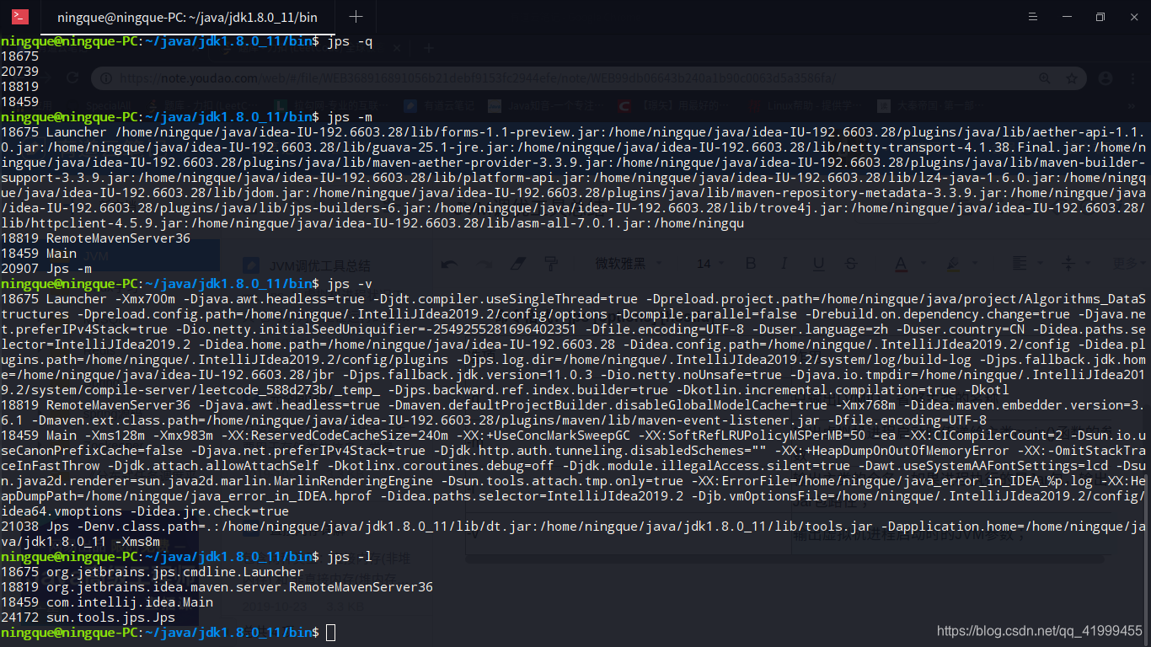Click '-XX:+UseConcMarkSweepGC' option

point(542,436)
